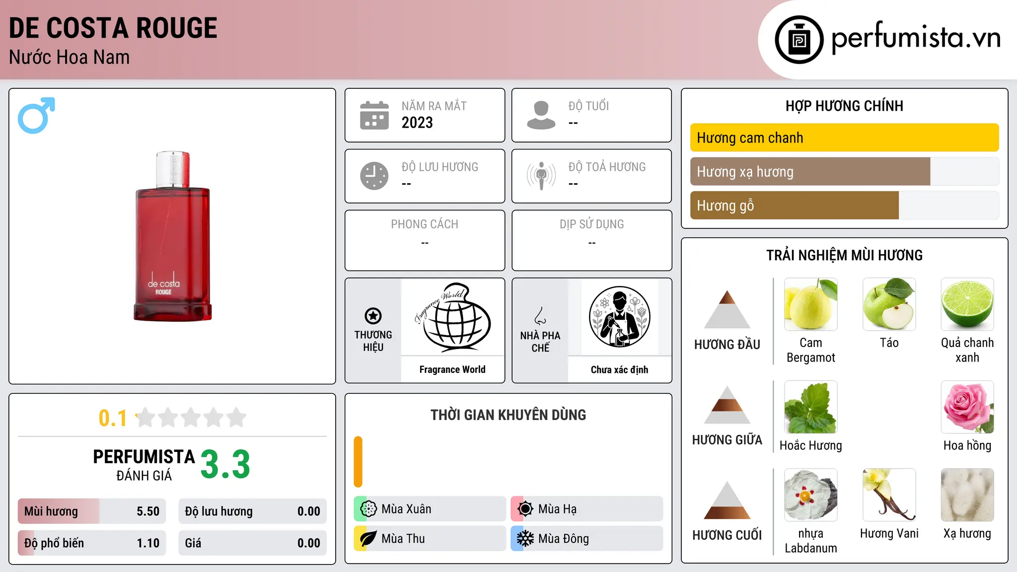Click the Nước Hoa Nam subtitle
The width and height of the screenshot is (1017, 572).
(70, 57)
